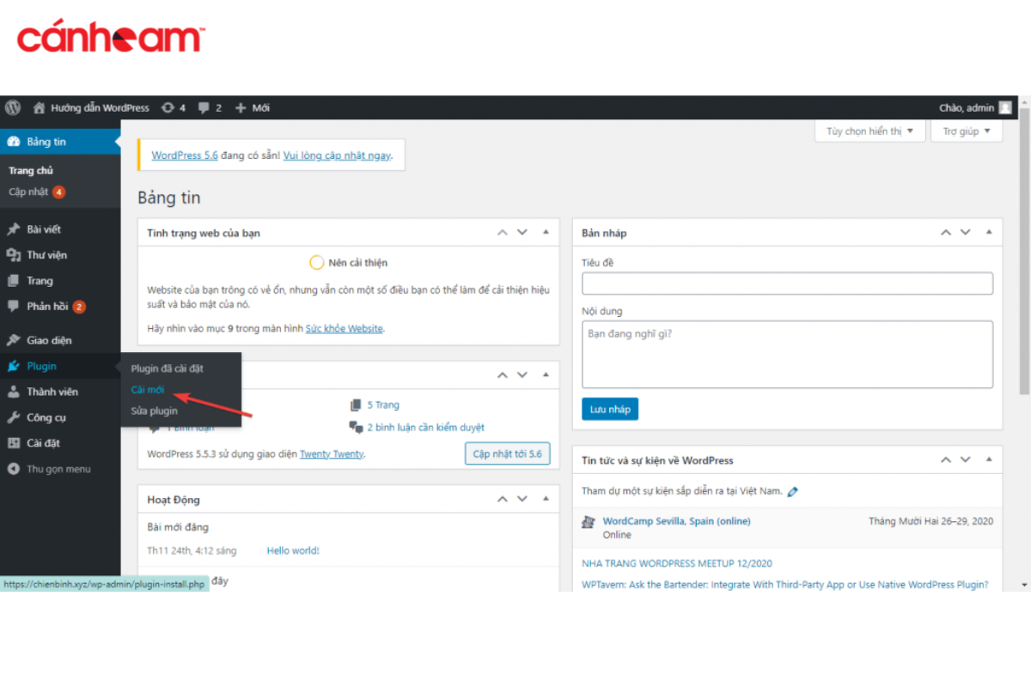Click the Nên cải thiện status text
The image size is (1031, 687).
pos(358,263)
